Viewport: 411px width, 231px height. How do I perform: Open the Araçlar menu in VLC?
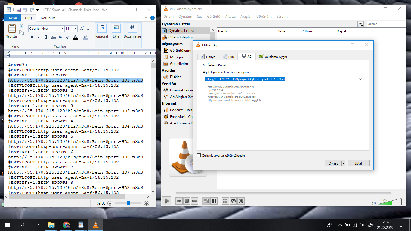click(x=246, y=17)
